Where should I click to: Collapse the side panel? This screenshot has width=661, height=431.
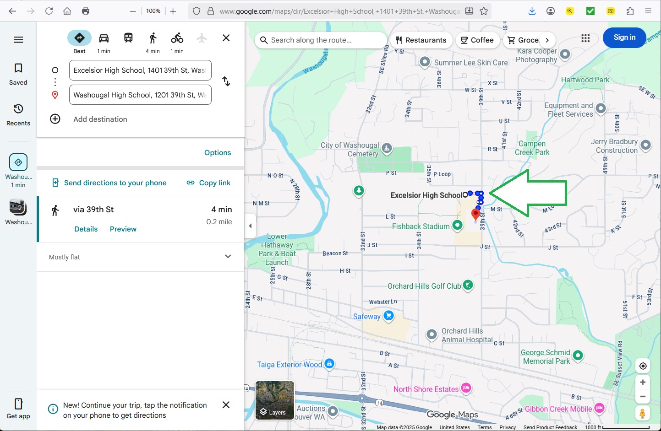(x=250, y=226)
